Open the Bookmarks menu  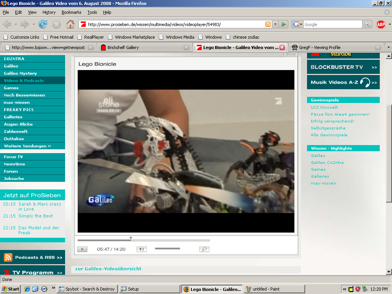[72, 12]
